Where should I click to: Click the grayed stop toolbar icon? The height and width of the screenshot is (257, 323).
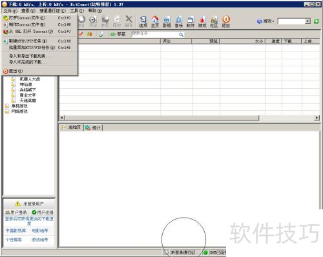(82, 21)
